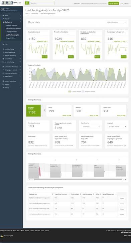Image resolution: width=131 pixels, height=243 pixels.
Task: Open Database Analytics in the sidebar
Action: tap(11, 25)
